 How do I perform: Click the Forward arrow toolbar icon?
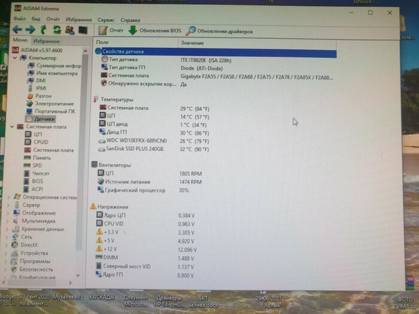tap(30, 29)
